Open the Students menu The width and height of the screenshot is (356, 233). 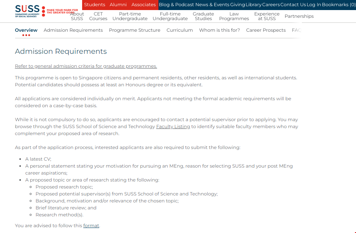(x=95, y=5)
